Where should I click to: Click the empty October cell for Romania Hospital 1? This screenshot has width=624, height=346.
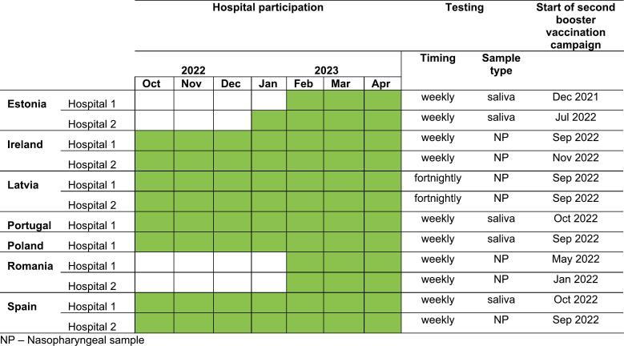coord(154,262)
